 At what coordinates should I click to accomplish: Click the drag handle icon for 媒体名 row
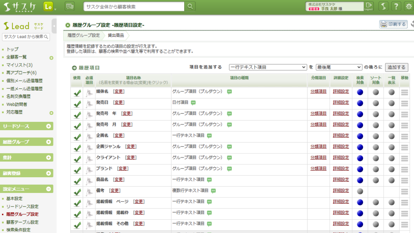404,92
